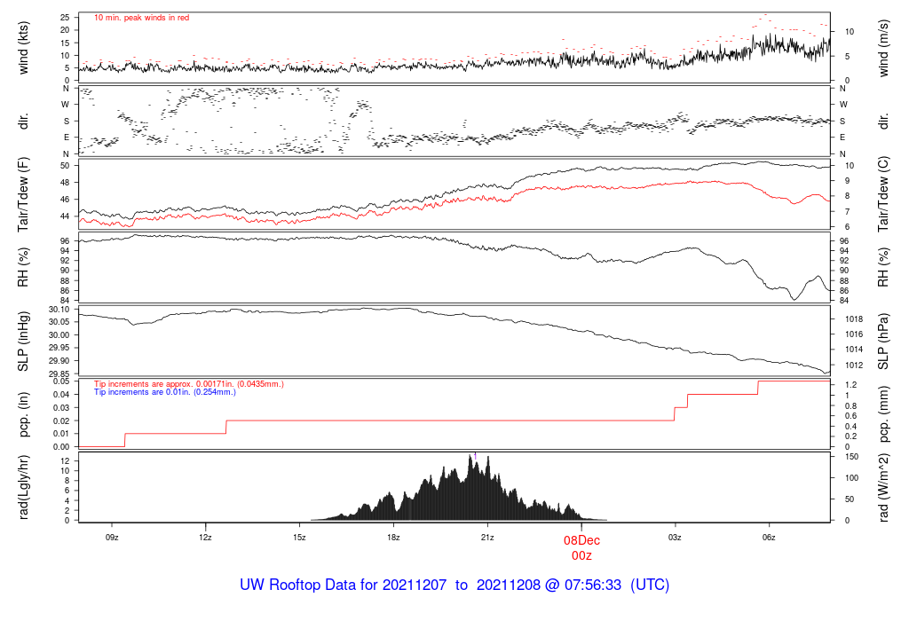Click the '03z' time axis label
909x621 pixels.
pos(675,538)
